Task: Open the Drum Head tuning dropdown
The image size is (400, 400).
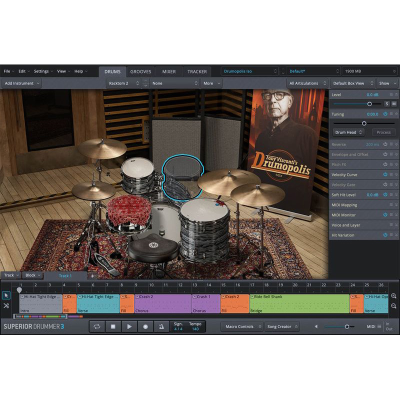Action: coord(348,132)
